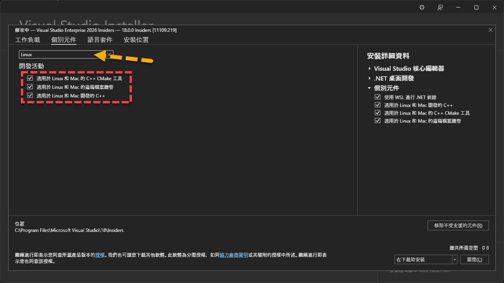Open the send feedback icon

[x=440, y=7]
